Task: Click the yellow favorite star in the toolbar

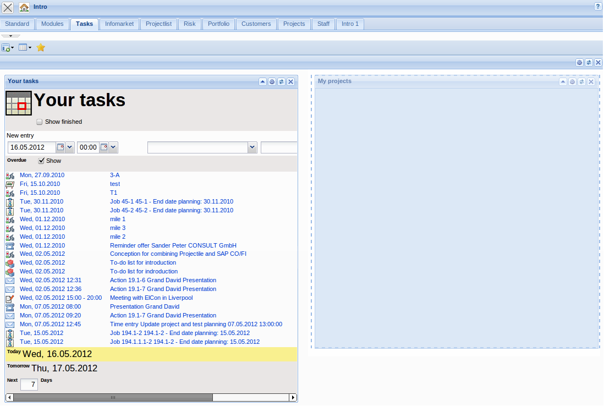Action: coord(40,47)
